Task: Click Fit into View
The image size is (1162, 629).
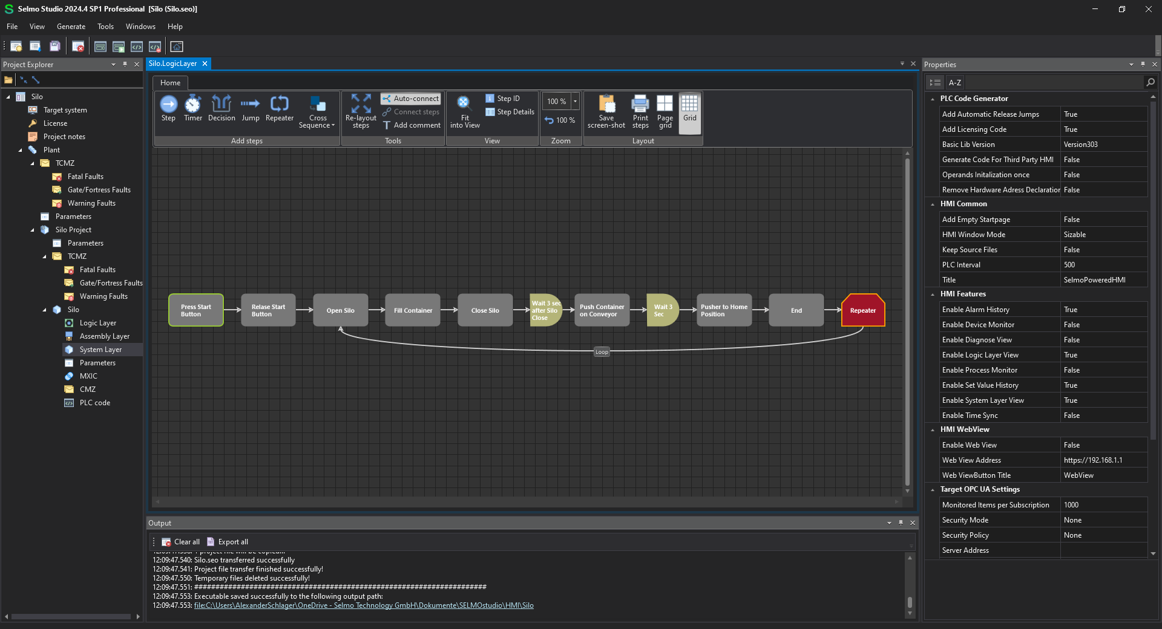Action: tap(465, 112)
